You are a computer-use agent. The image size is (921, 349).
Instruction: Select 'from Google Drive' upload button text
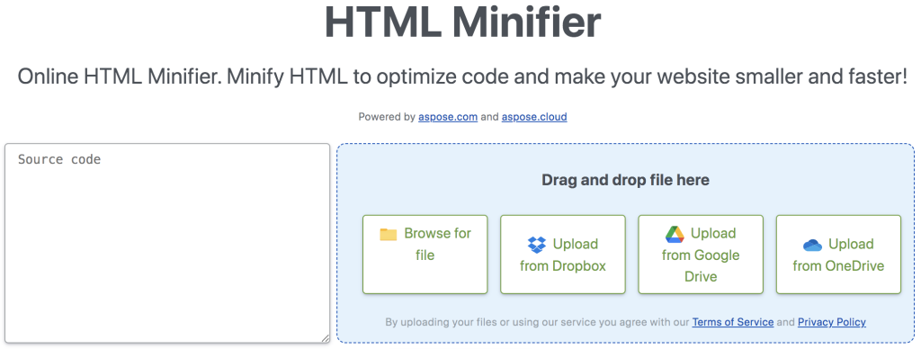701,265
